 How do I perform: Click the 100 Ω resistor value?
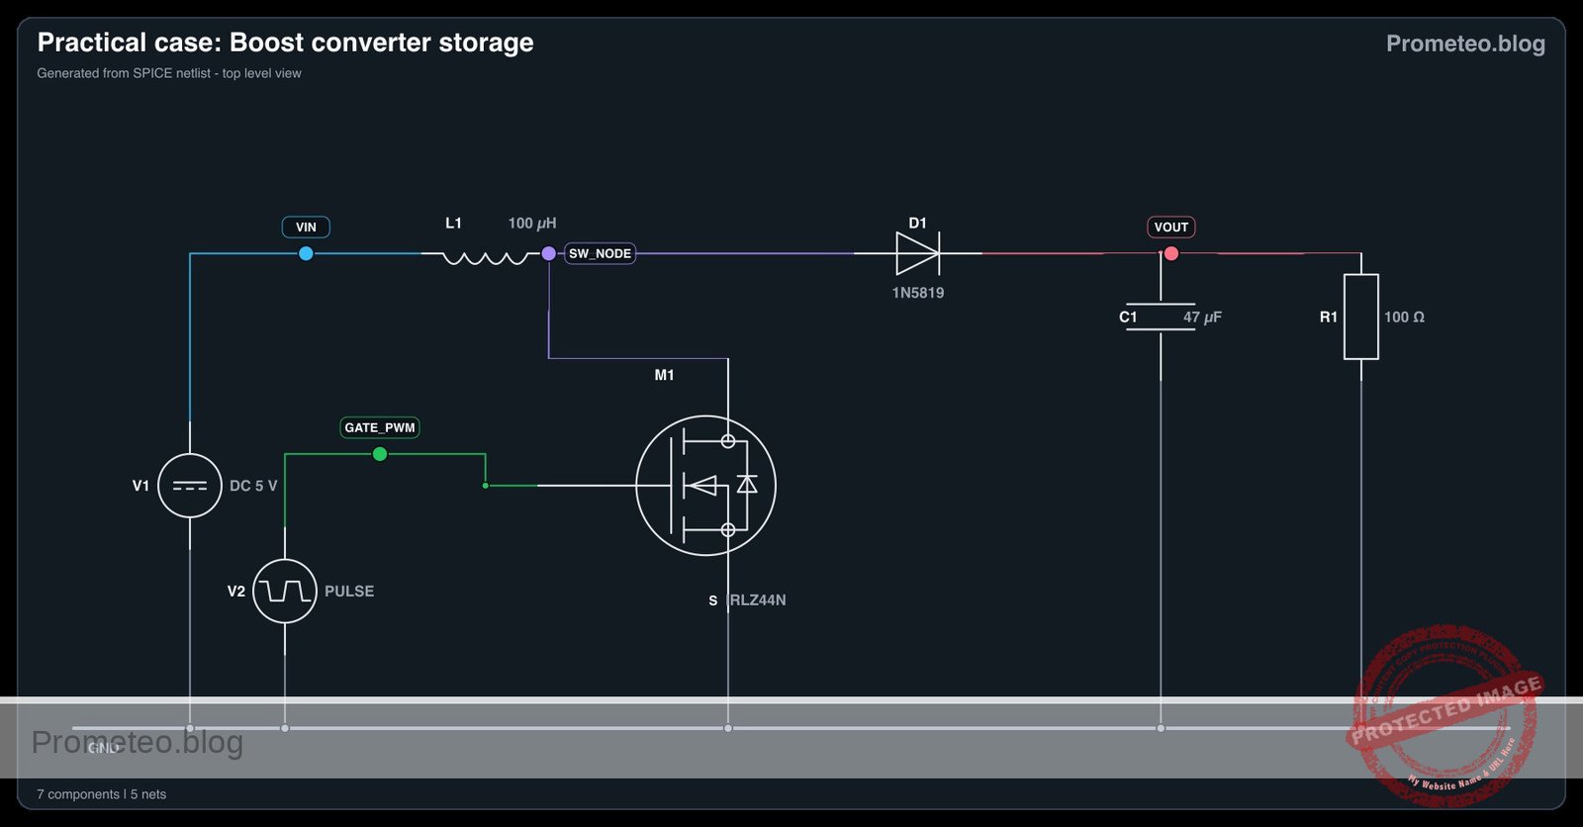coord(1404,318)
